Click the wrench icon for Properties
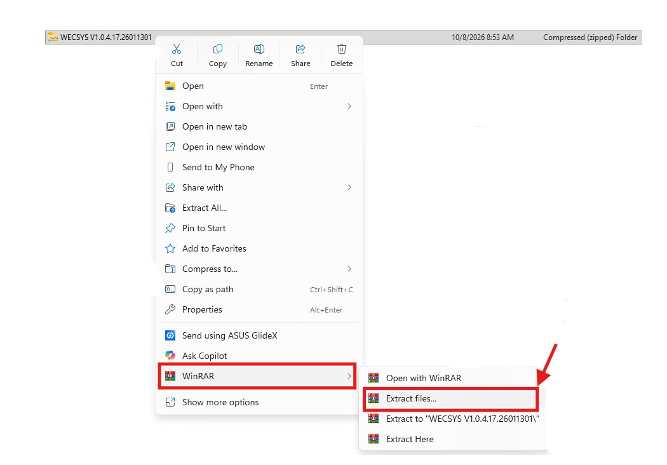Image resolution: width=667 pixels, height=465 pixels. [170, 309]
